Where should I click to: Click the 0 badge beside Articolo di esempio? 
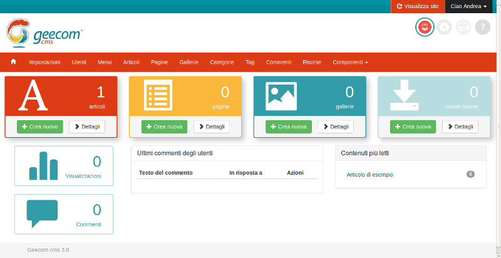pos(470,174)
